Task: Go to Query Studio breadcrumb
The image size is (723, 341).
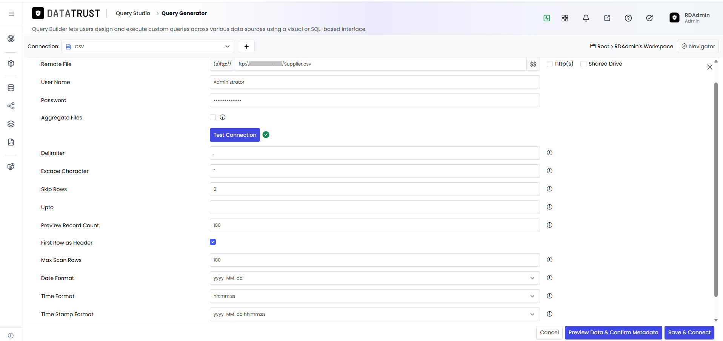Action: click(133, 13)
